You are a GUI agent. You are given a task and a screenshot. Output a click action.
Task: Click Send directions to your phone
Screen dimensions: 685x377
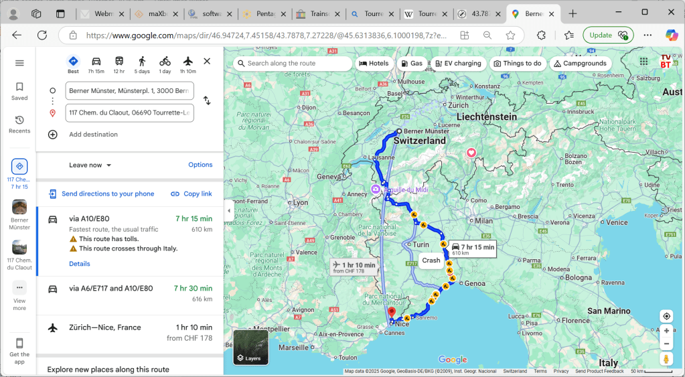pyautogui.click(x=107, y=194)
